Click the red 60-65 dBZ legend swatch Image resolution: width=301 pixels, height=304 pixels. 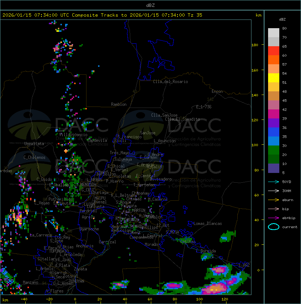pyautogui.click(x=274, y=51)
